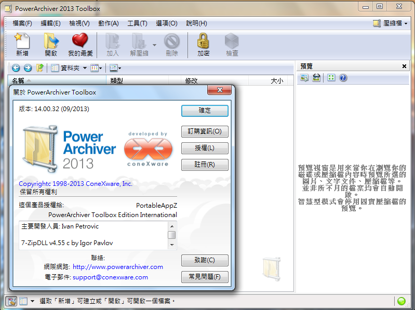Screen dimensions: 415x310
Task: Click the preview fit-to-window green icon
Action: [331, 78]
